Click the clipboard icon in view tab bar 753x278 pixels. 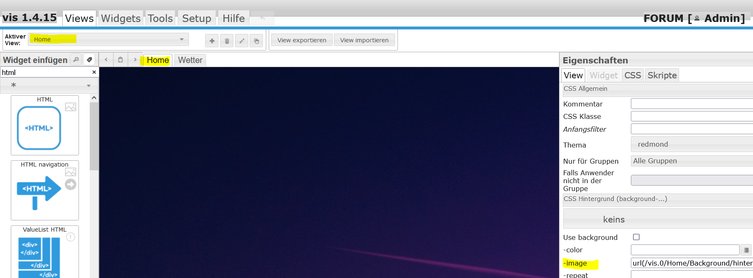click(x=120, y=60)
